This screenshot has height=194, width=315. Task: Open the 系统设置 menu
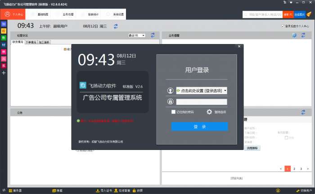[115, 14]
